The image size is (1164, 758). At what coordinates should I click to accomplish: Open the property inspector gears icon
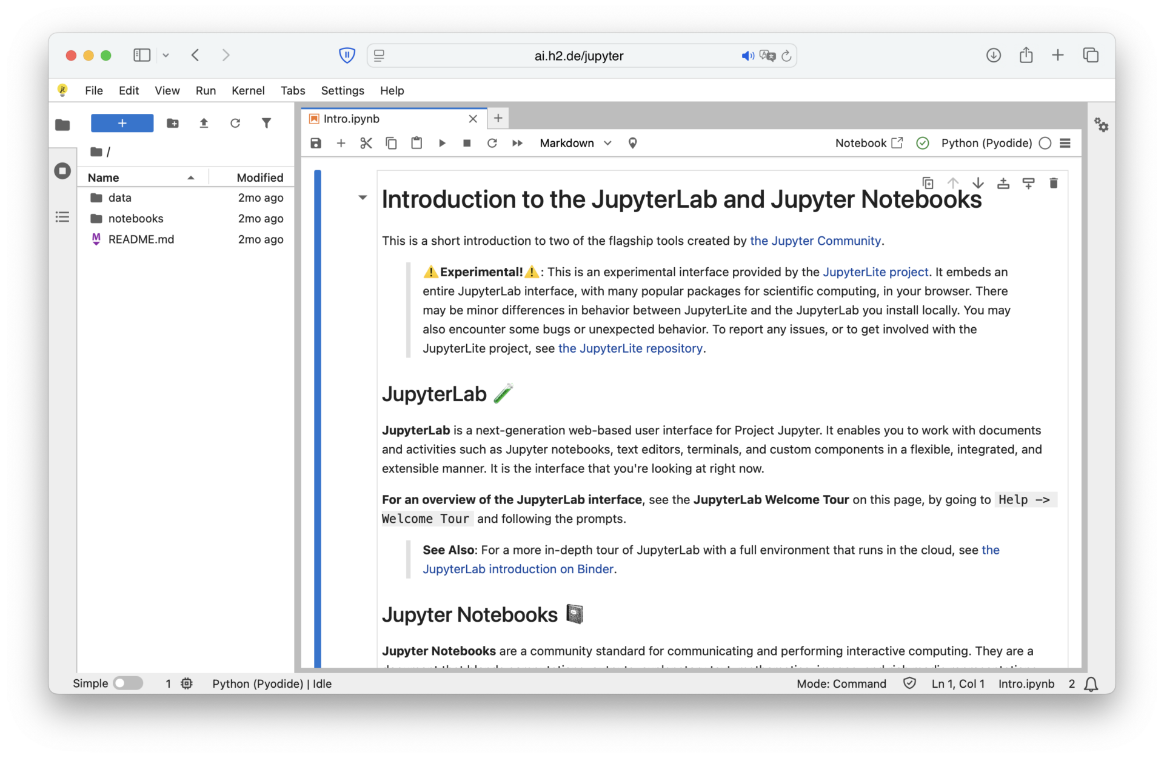point(1101,125)
